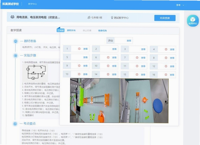Click the warning icon for station 10
Image resolution: width=200 pixels, height=145 pixels.
[108, 66]
